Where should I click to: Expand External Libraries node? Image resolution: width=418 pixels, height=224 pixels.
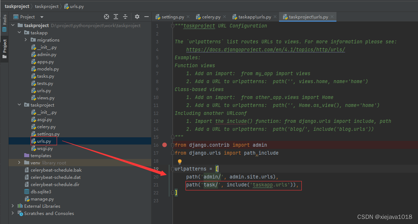click(13, 206)
